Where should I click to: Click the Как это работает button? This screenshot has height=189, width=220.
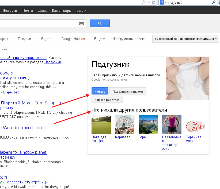coord(107,100)
